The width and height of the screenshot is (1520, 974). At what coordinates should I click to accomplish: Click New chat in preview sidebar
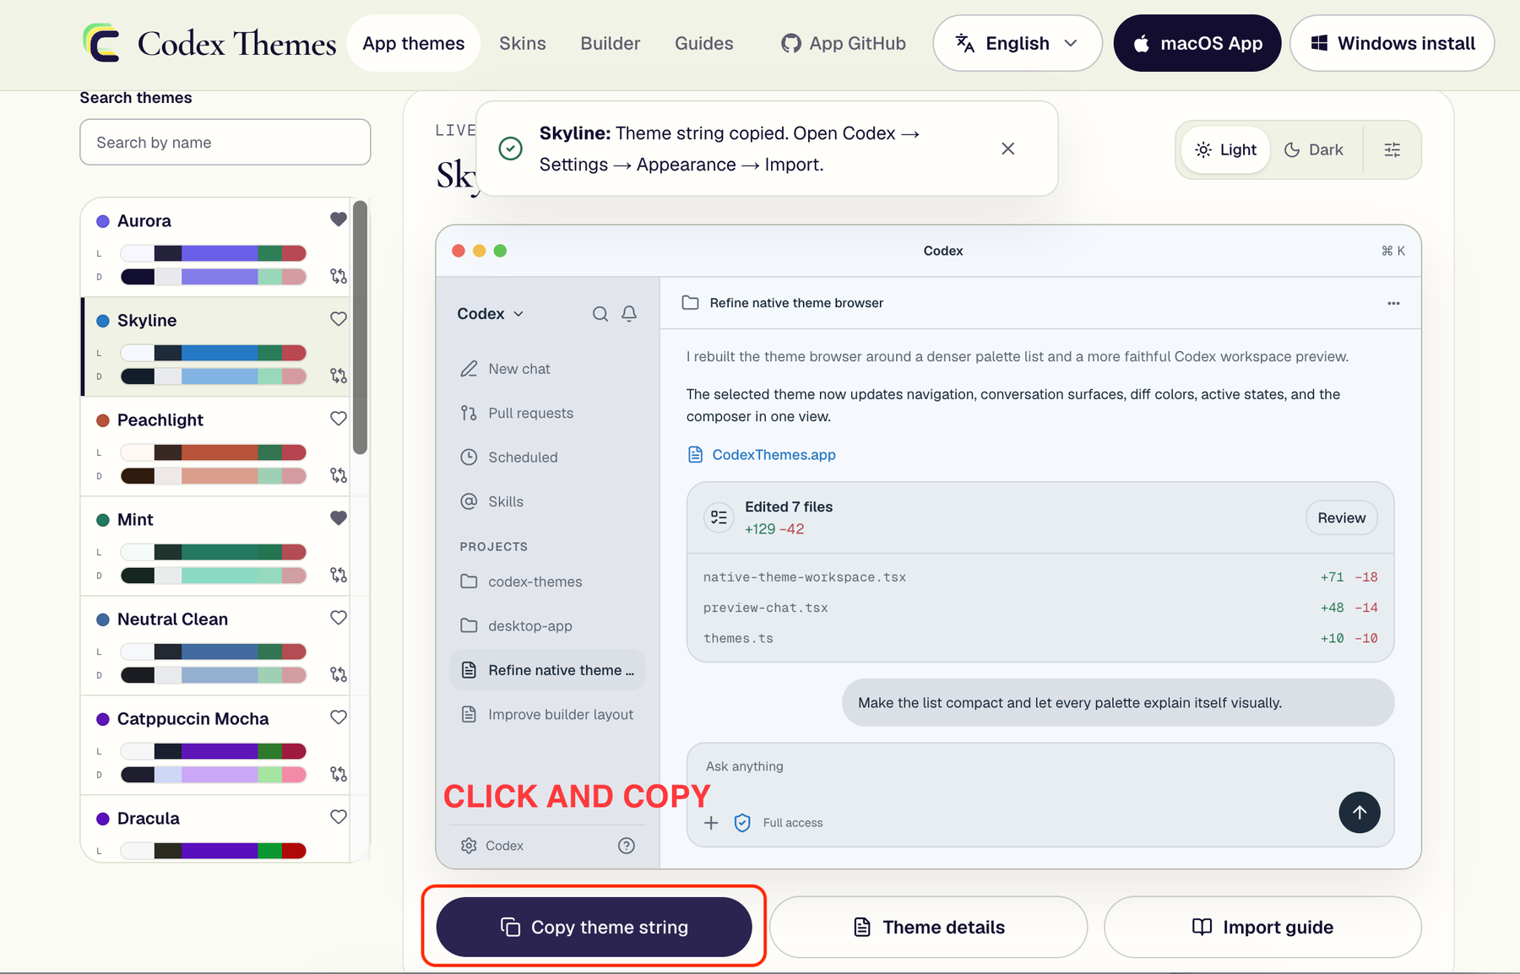548,369
